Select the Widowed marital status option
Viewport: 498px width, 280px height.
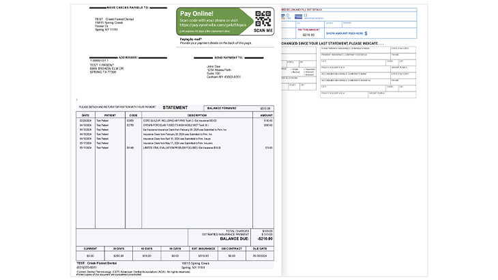pyautogui.click(x=309, y=74)
